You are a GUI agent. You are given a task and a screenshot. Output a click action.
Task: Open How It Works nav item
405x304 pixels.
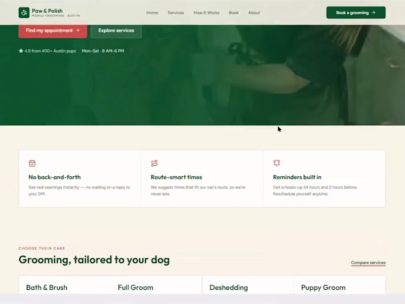click(x=207, y=13)
